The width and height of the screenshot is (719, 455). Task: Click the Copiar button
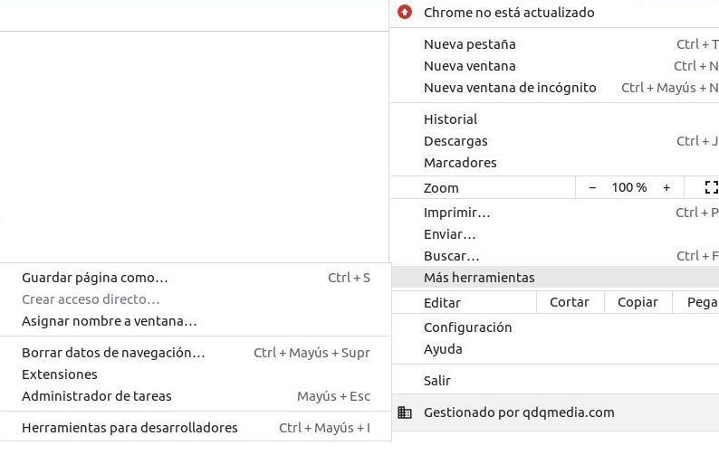pyautogui.click(x=638, y=302)
